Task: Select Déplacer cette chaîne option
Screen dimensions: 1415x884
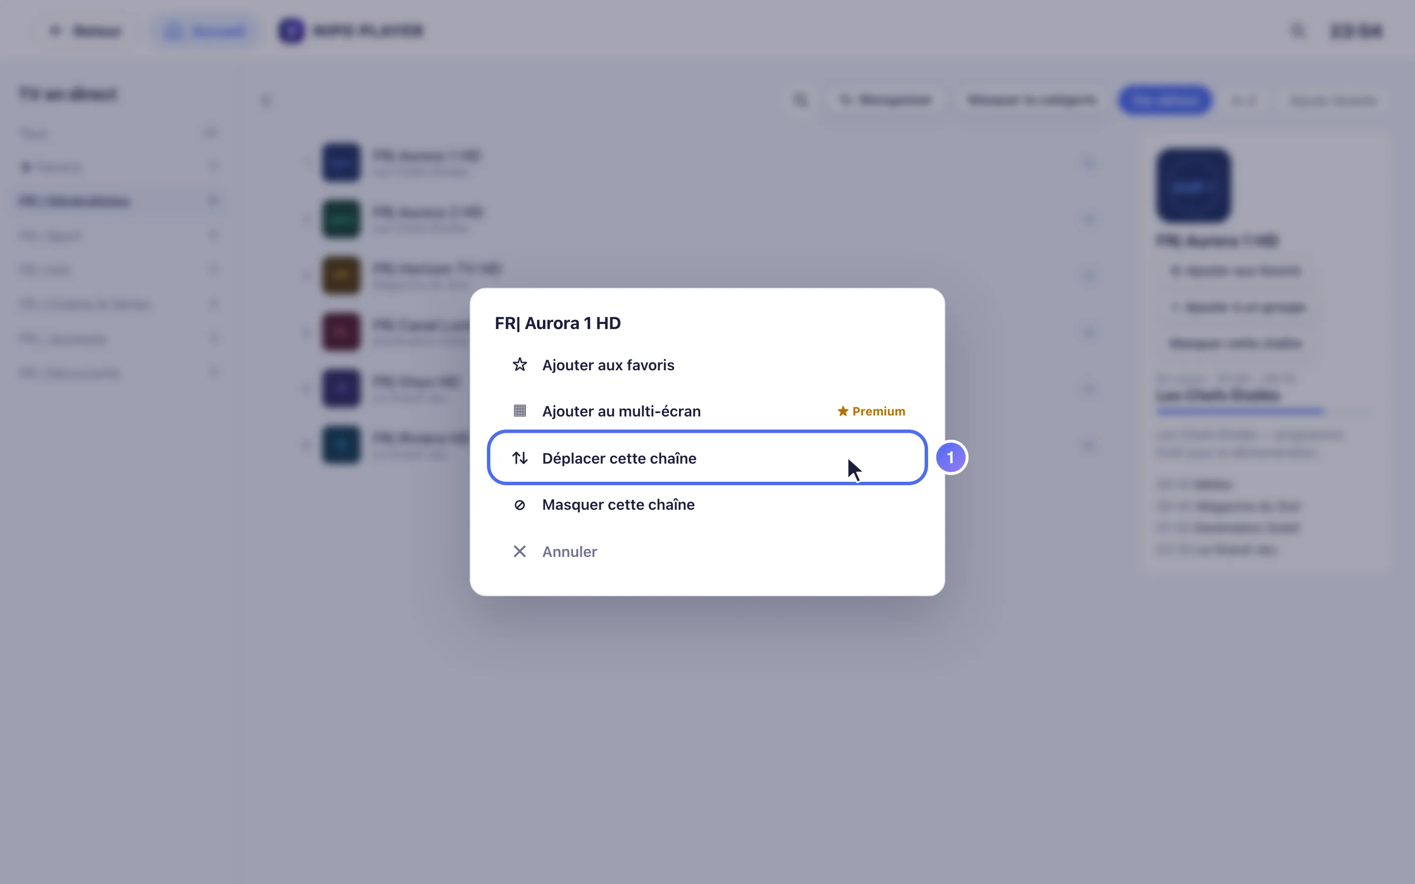Action: (x=707, y=458)
